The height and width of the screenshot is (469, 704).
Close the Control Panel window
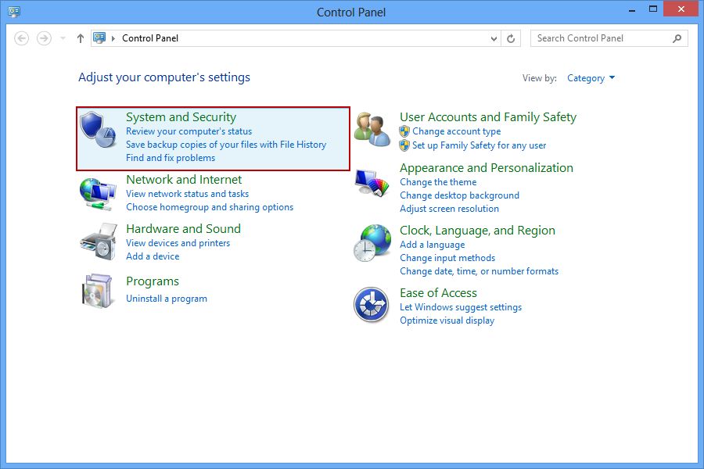(x=681, y=9)
